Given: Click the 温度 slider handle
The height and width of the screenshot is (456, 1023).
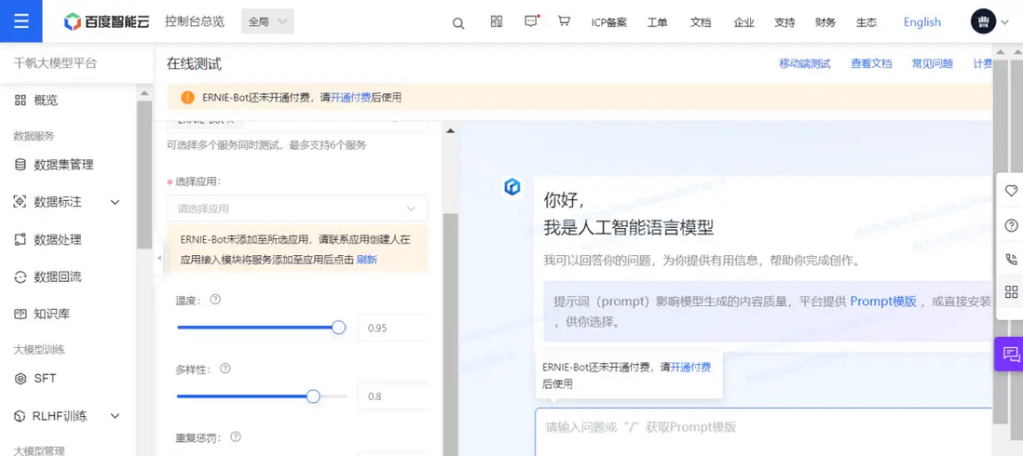Looking at the screenshot, I should [338, 328].
